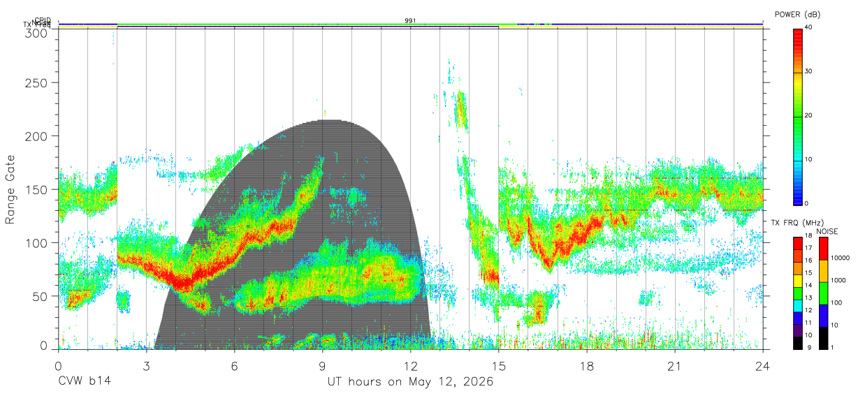
Task: Click the 991 CPID value above the plot
Action: click(410, 20)
